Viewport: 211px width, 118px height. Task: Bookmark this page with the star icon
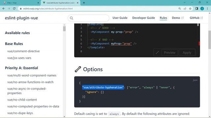tap(190, 9)
